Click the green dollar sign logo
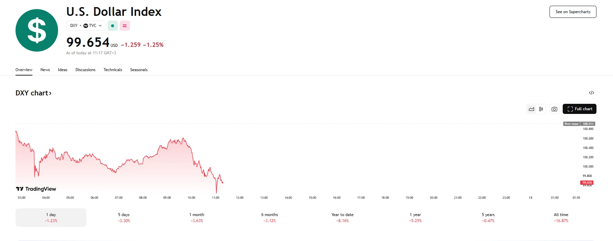 tap(37, 30)
